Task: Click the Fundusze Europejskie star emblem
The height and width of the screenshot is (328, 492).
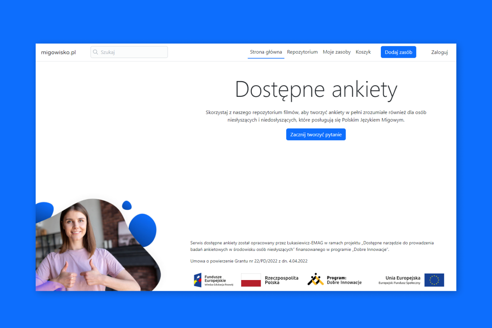Action: coord(198,280)
